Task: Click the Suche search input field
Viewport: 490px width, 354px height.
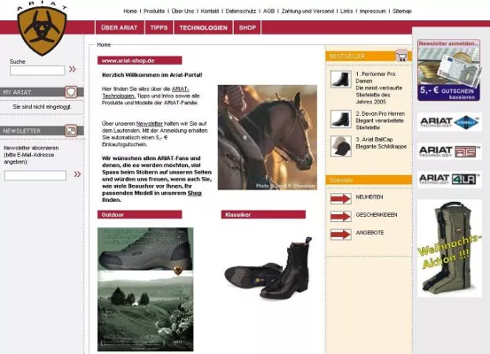Action: [x=37, y=70]
